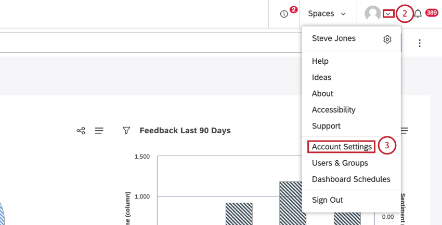Click the recent activity clock icon
The height and width of the screenshot is (225, 442).
pyautogui.click(x=284, y=14)
